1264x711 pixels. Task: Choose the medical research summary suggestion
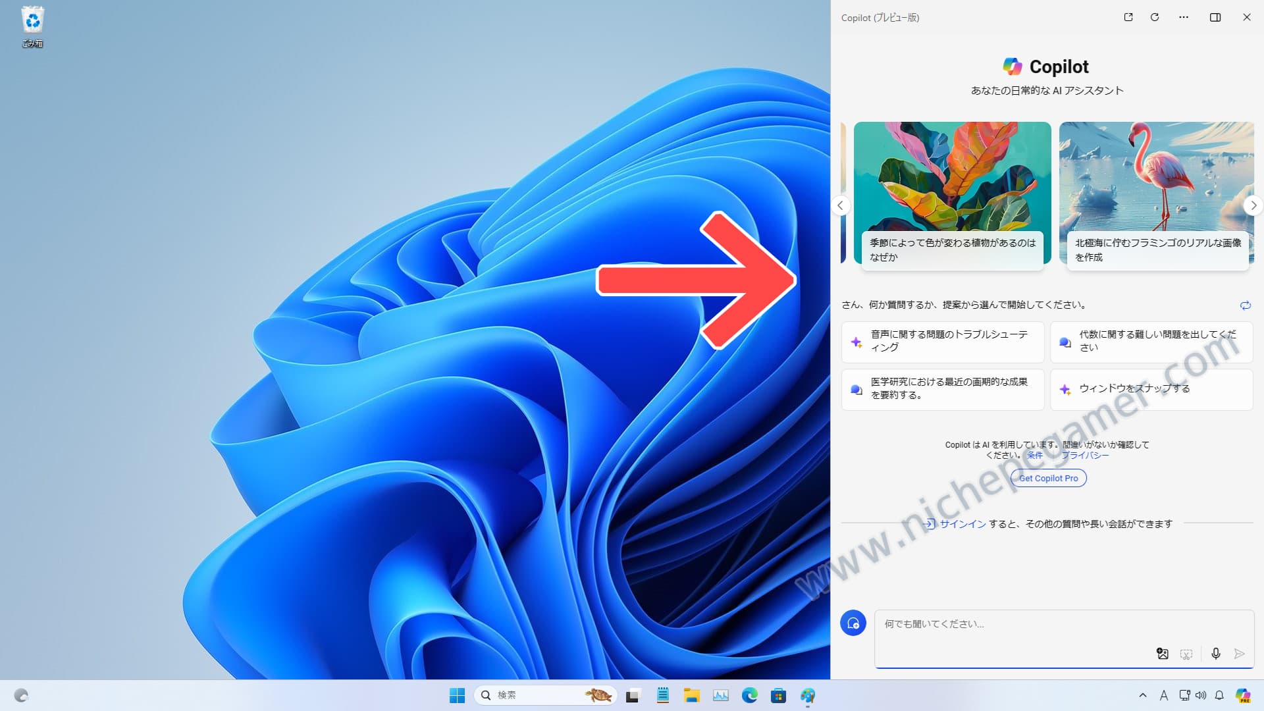coord(943,389)
